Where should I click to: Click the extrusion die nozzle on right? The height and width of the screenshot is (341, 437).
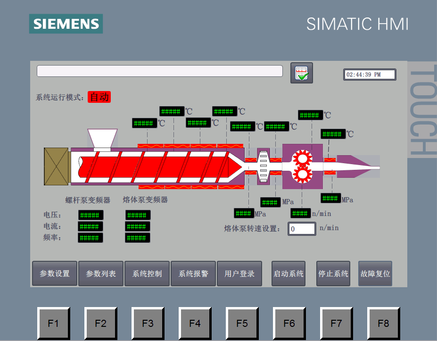tap(357, 166)
